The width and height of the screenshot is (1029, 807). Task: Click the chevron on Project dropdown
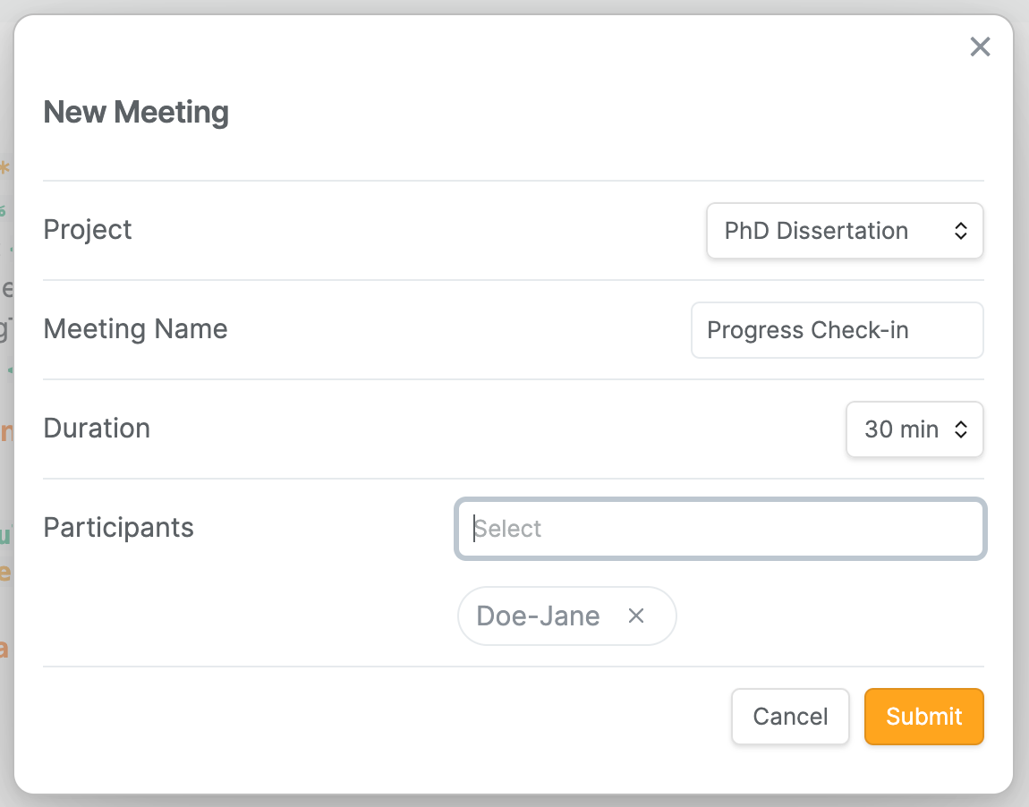point(961,230)
